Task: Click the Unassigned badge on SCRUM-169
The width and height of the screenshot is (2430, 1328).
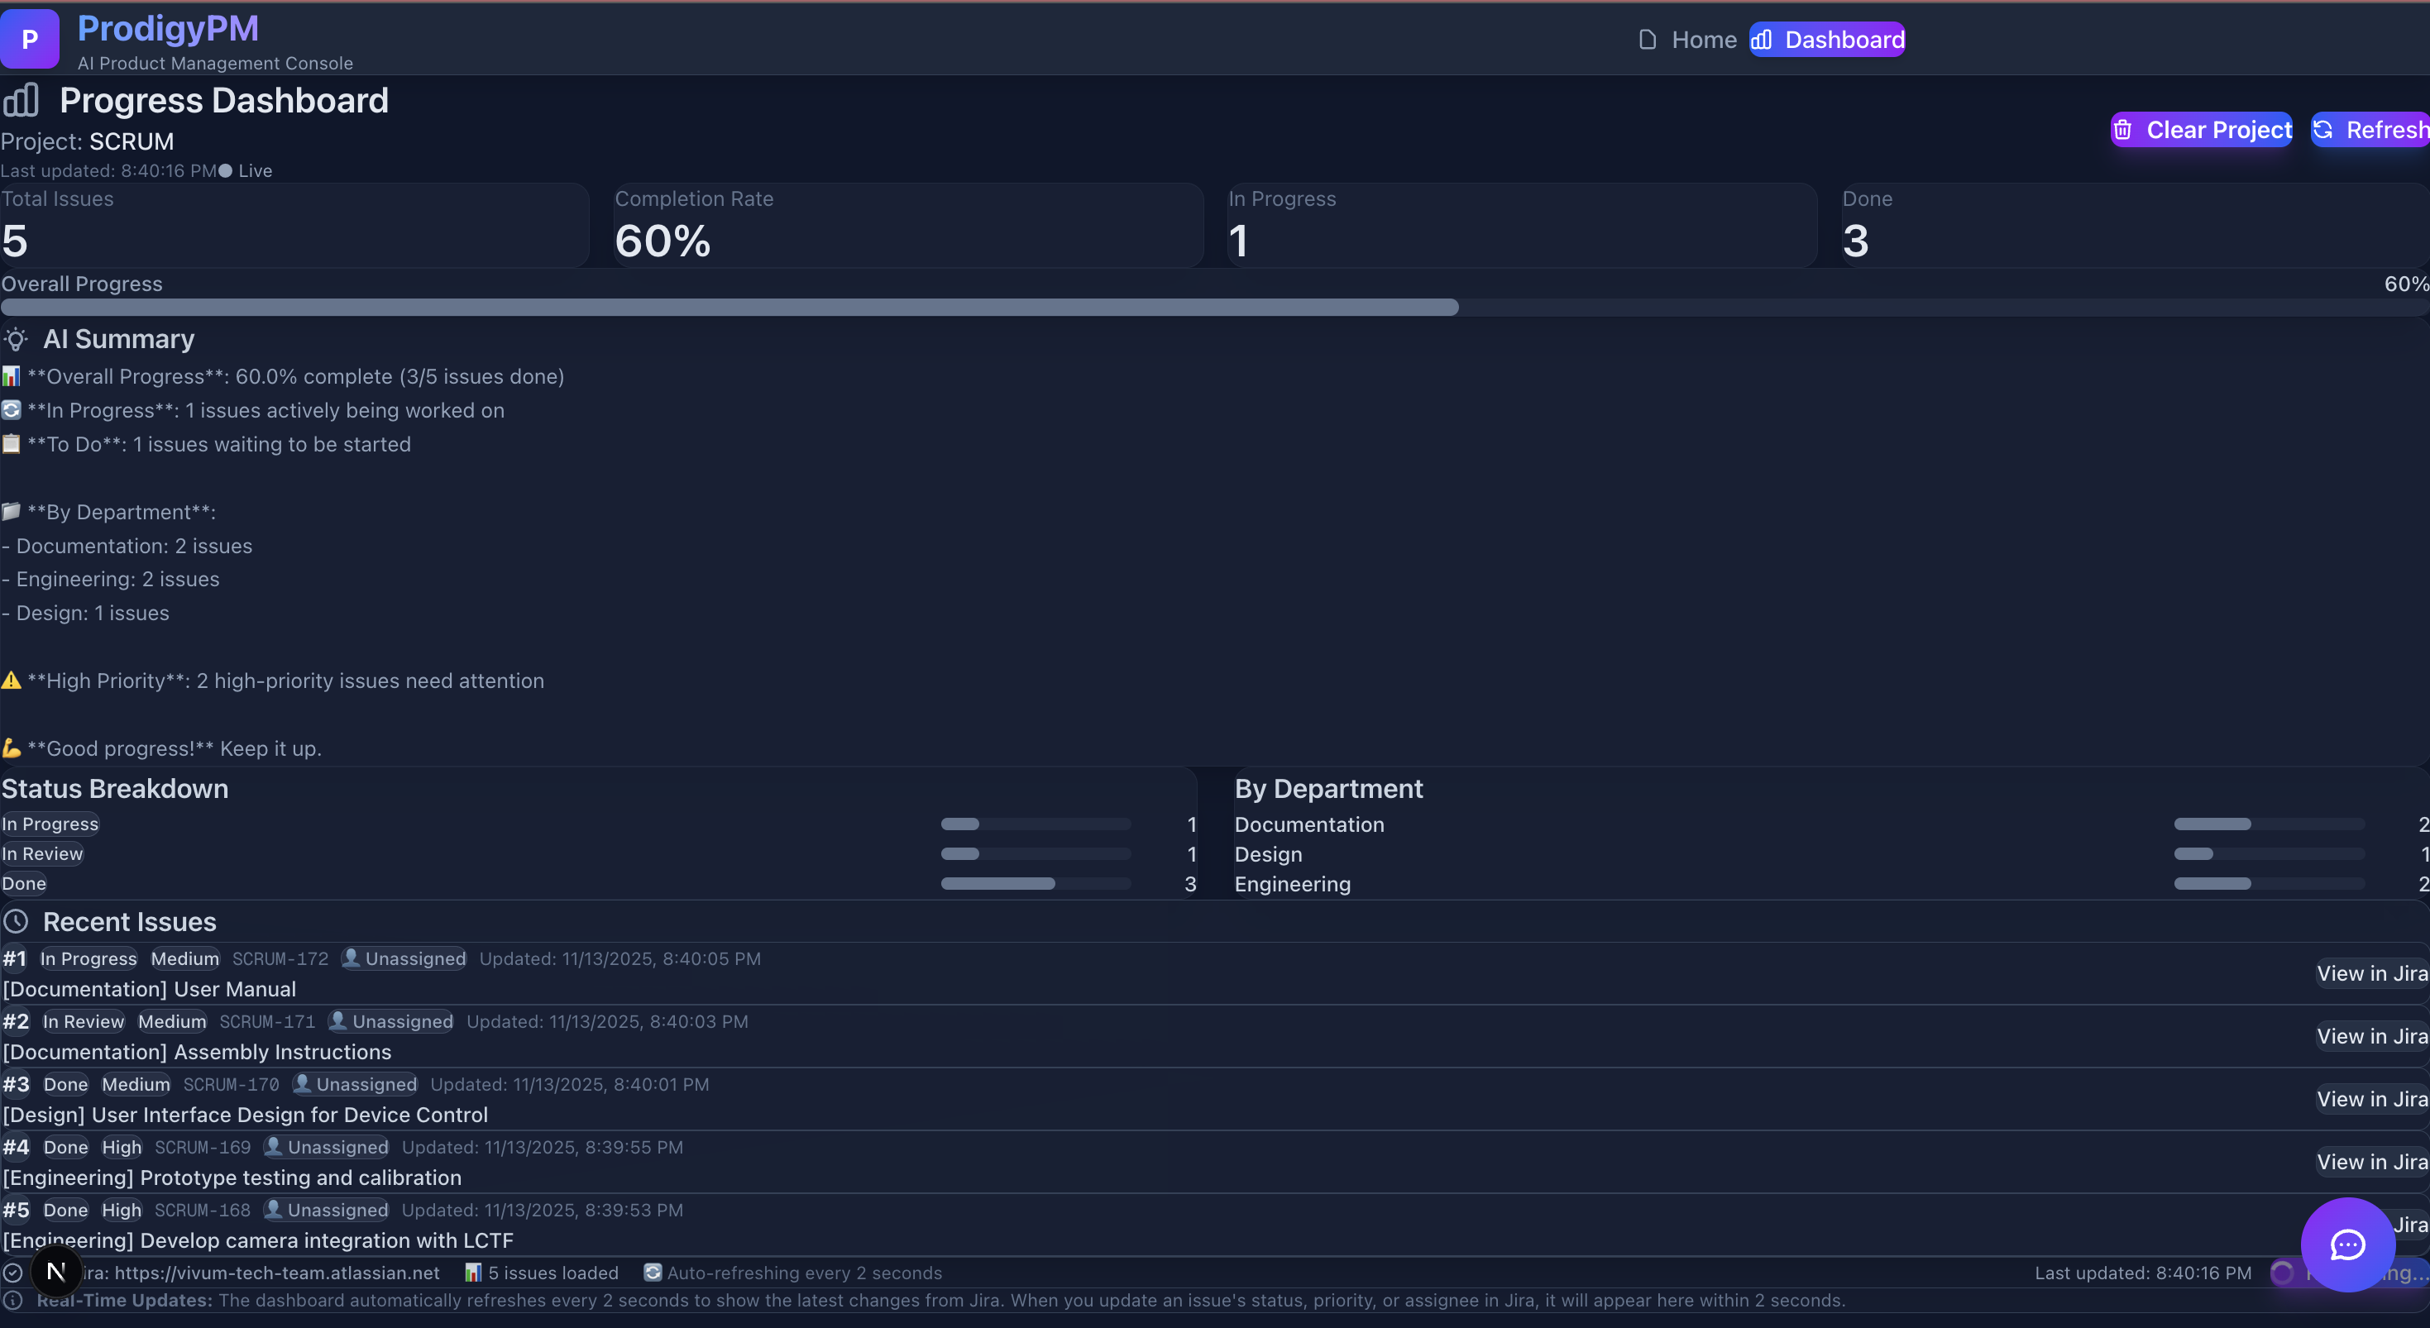Action: pos(327,1147)
